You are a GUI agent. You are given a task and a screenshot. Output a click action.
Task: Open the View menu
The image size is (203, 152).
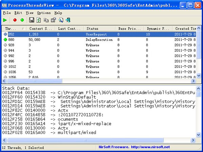(x=29, y=13)
